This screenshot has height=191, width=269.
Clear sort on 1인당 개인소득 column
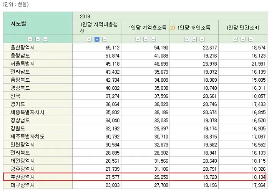[202, 39]
